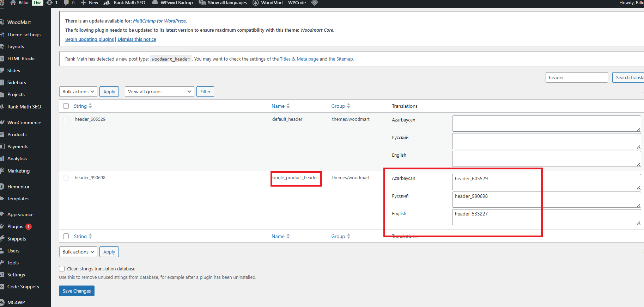Toggle the select-all checkbox in table header
Viewport: 644px width, 307px height.
[66, 106]
